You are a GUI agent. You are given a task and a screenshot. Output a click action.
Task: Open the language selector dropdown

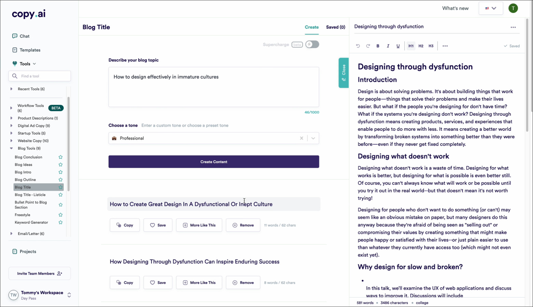[491, 8]
